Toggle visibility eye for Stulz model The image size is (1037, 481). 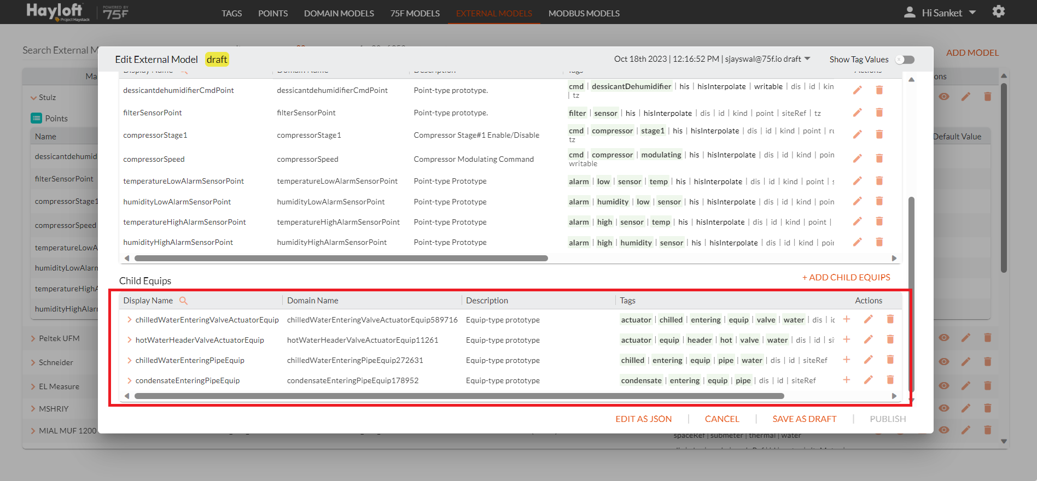pyautogui.click(x=944, y=97)
